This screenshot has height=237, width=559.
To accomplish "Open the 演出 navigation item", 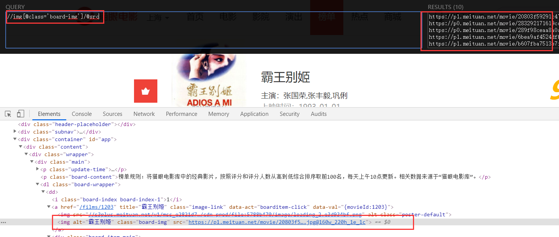I will tap(294, 17).
